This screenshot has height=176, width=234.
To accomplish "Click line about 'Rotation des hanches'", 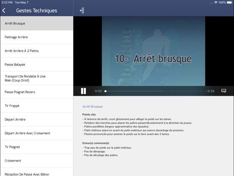I will [137, 123].
